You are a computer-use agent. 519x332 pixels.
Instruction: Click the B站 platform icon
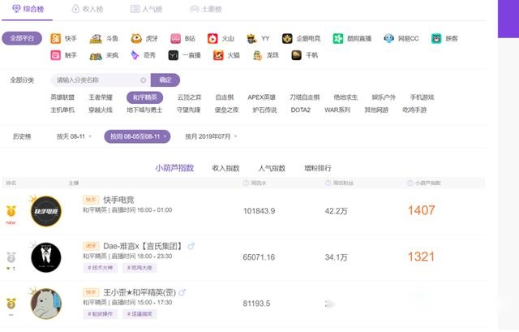175,38
